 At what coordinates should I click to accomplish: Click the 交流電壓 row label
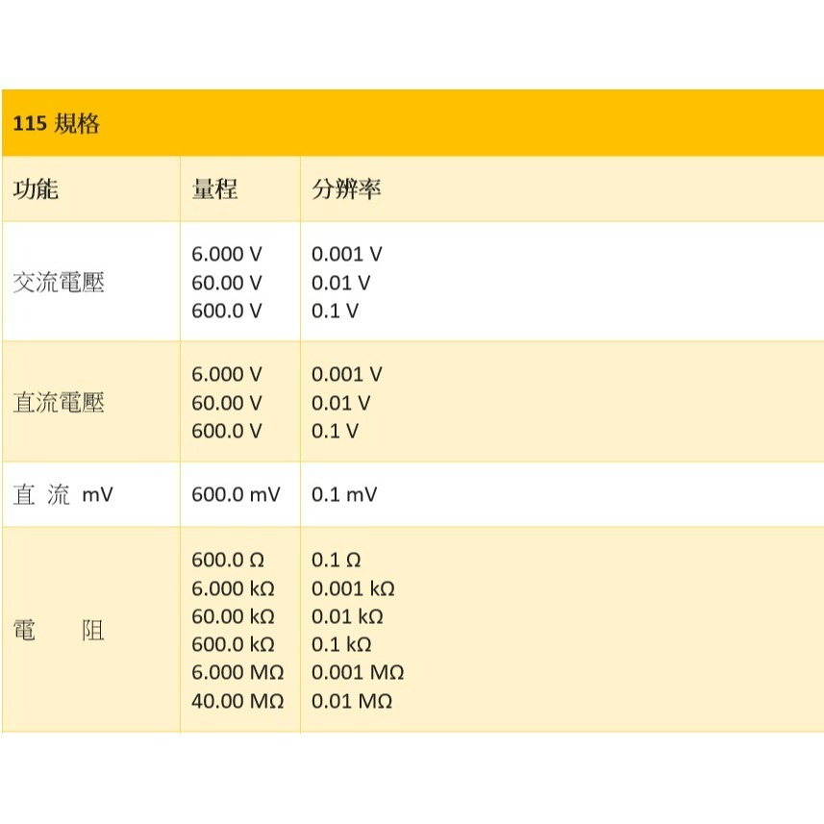click(53, 283)
